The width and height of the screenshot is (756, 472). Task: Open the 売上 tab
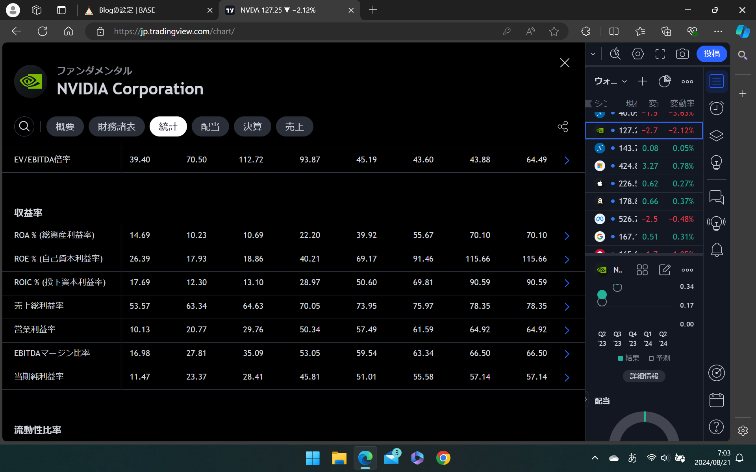point(295,127)
